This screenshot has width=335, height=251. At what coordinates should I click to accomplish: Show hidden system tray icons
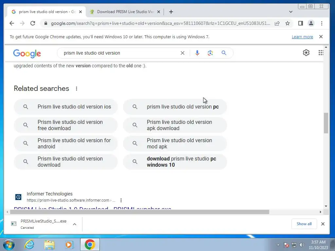tap(278, 245)
